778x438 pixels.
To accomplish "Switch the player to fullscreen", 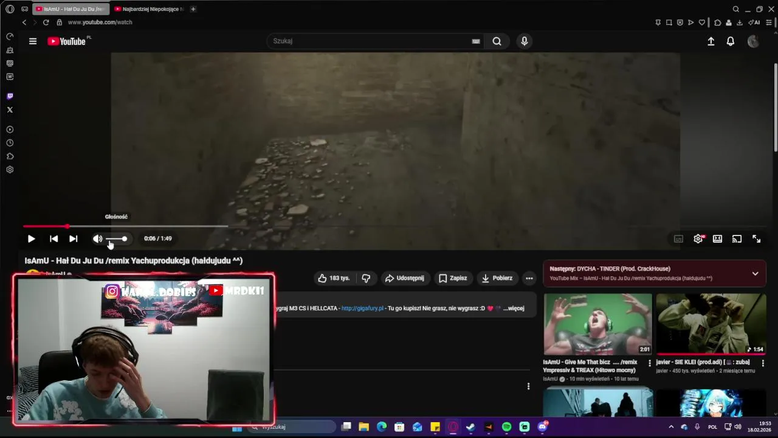I will click(x=756, y=239).
